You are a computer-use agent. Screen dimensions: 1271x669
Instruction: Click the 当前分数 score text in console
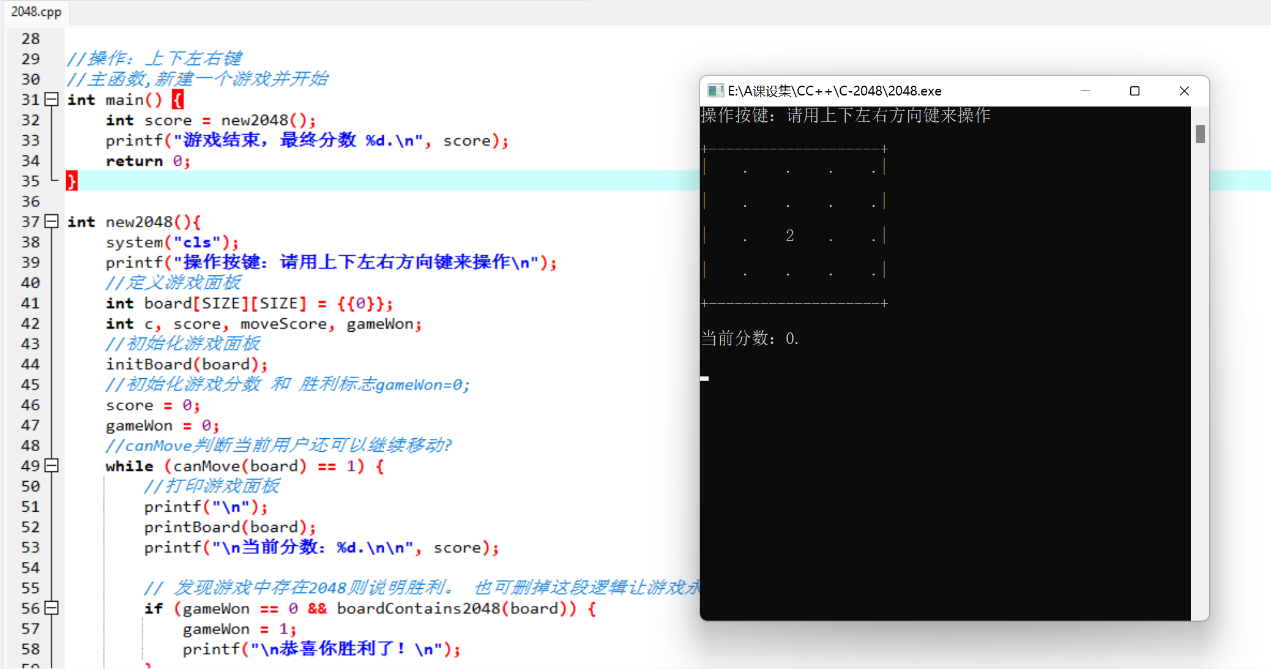(x=750, y=338)
